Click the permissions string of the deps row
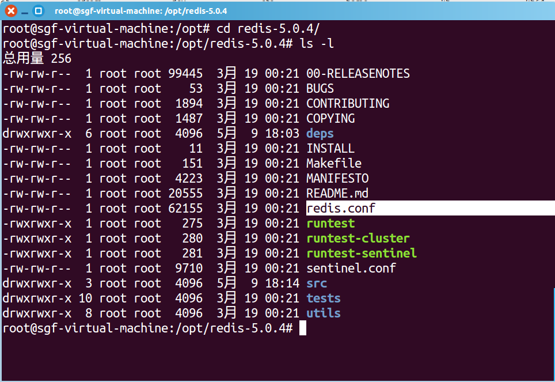The width and height of the screenshot is (555, 382). point(37,133)
